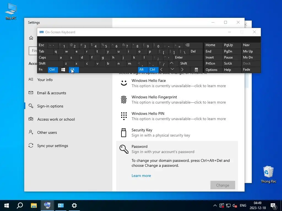
Task: Toggle left Ctrl key on On-Screen Keyboard
Action: pyautogui.click(x=53, y=70)
